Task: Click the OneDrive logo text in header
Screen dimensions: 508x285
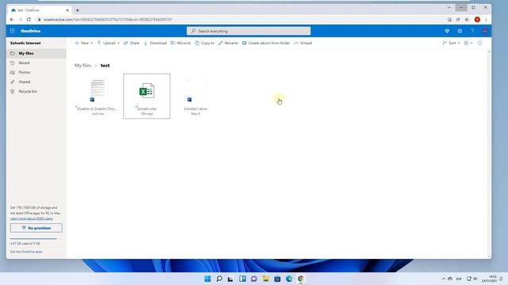Action: coord(30,31)
